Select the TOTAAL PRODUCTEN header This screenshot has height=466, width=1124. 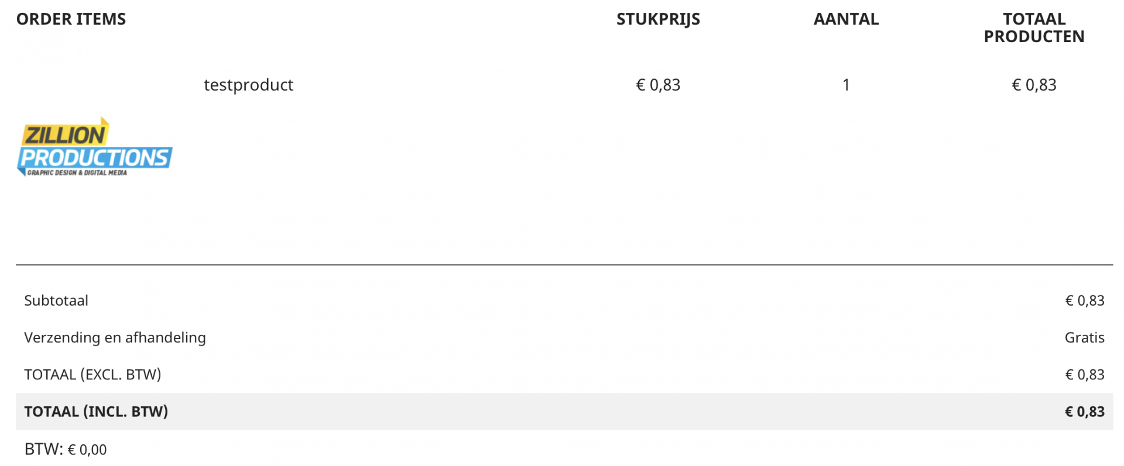1034,28
